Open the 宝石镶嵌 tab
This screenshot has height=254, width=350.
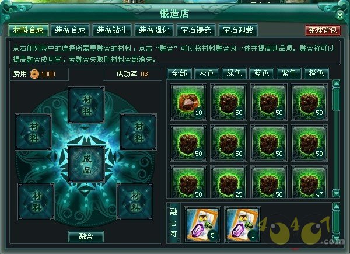(x=196, y=30)
